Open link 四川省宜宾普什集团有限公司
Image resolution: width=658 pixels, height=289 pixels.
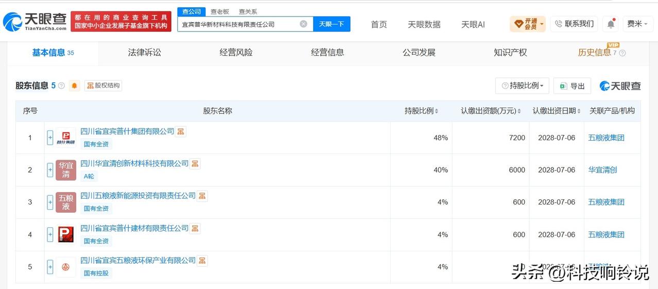tap(127, 131)
